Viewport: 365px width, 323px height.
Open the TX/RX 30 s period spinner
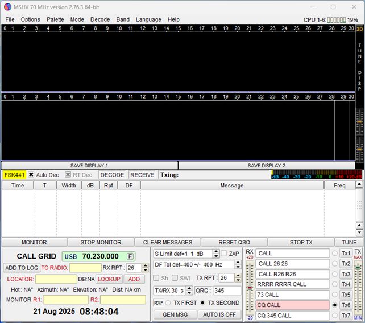pyautogui.click(x=189, y=291)
